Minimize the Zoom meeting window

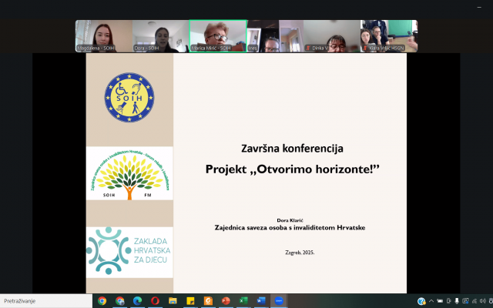click(479, 7)
